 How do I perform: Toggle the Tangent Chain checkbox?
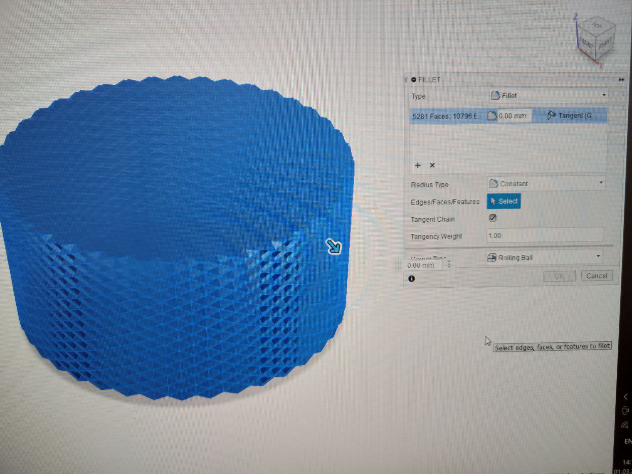[492, 218]
